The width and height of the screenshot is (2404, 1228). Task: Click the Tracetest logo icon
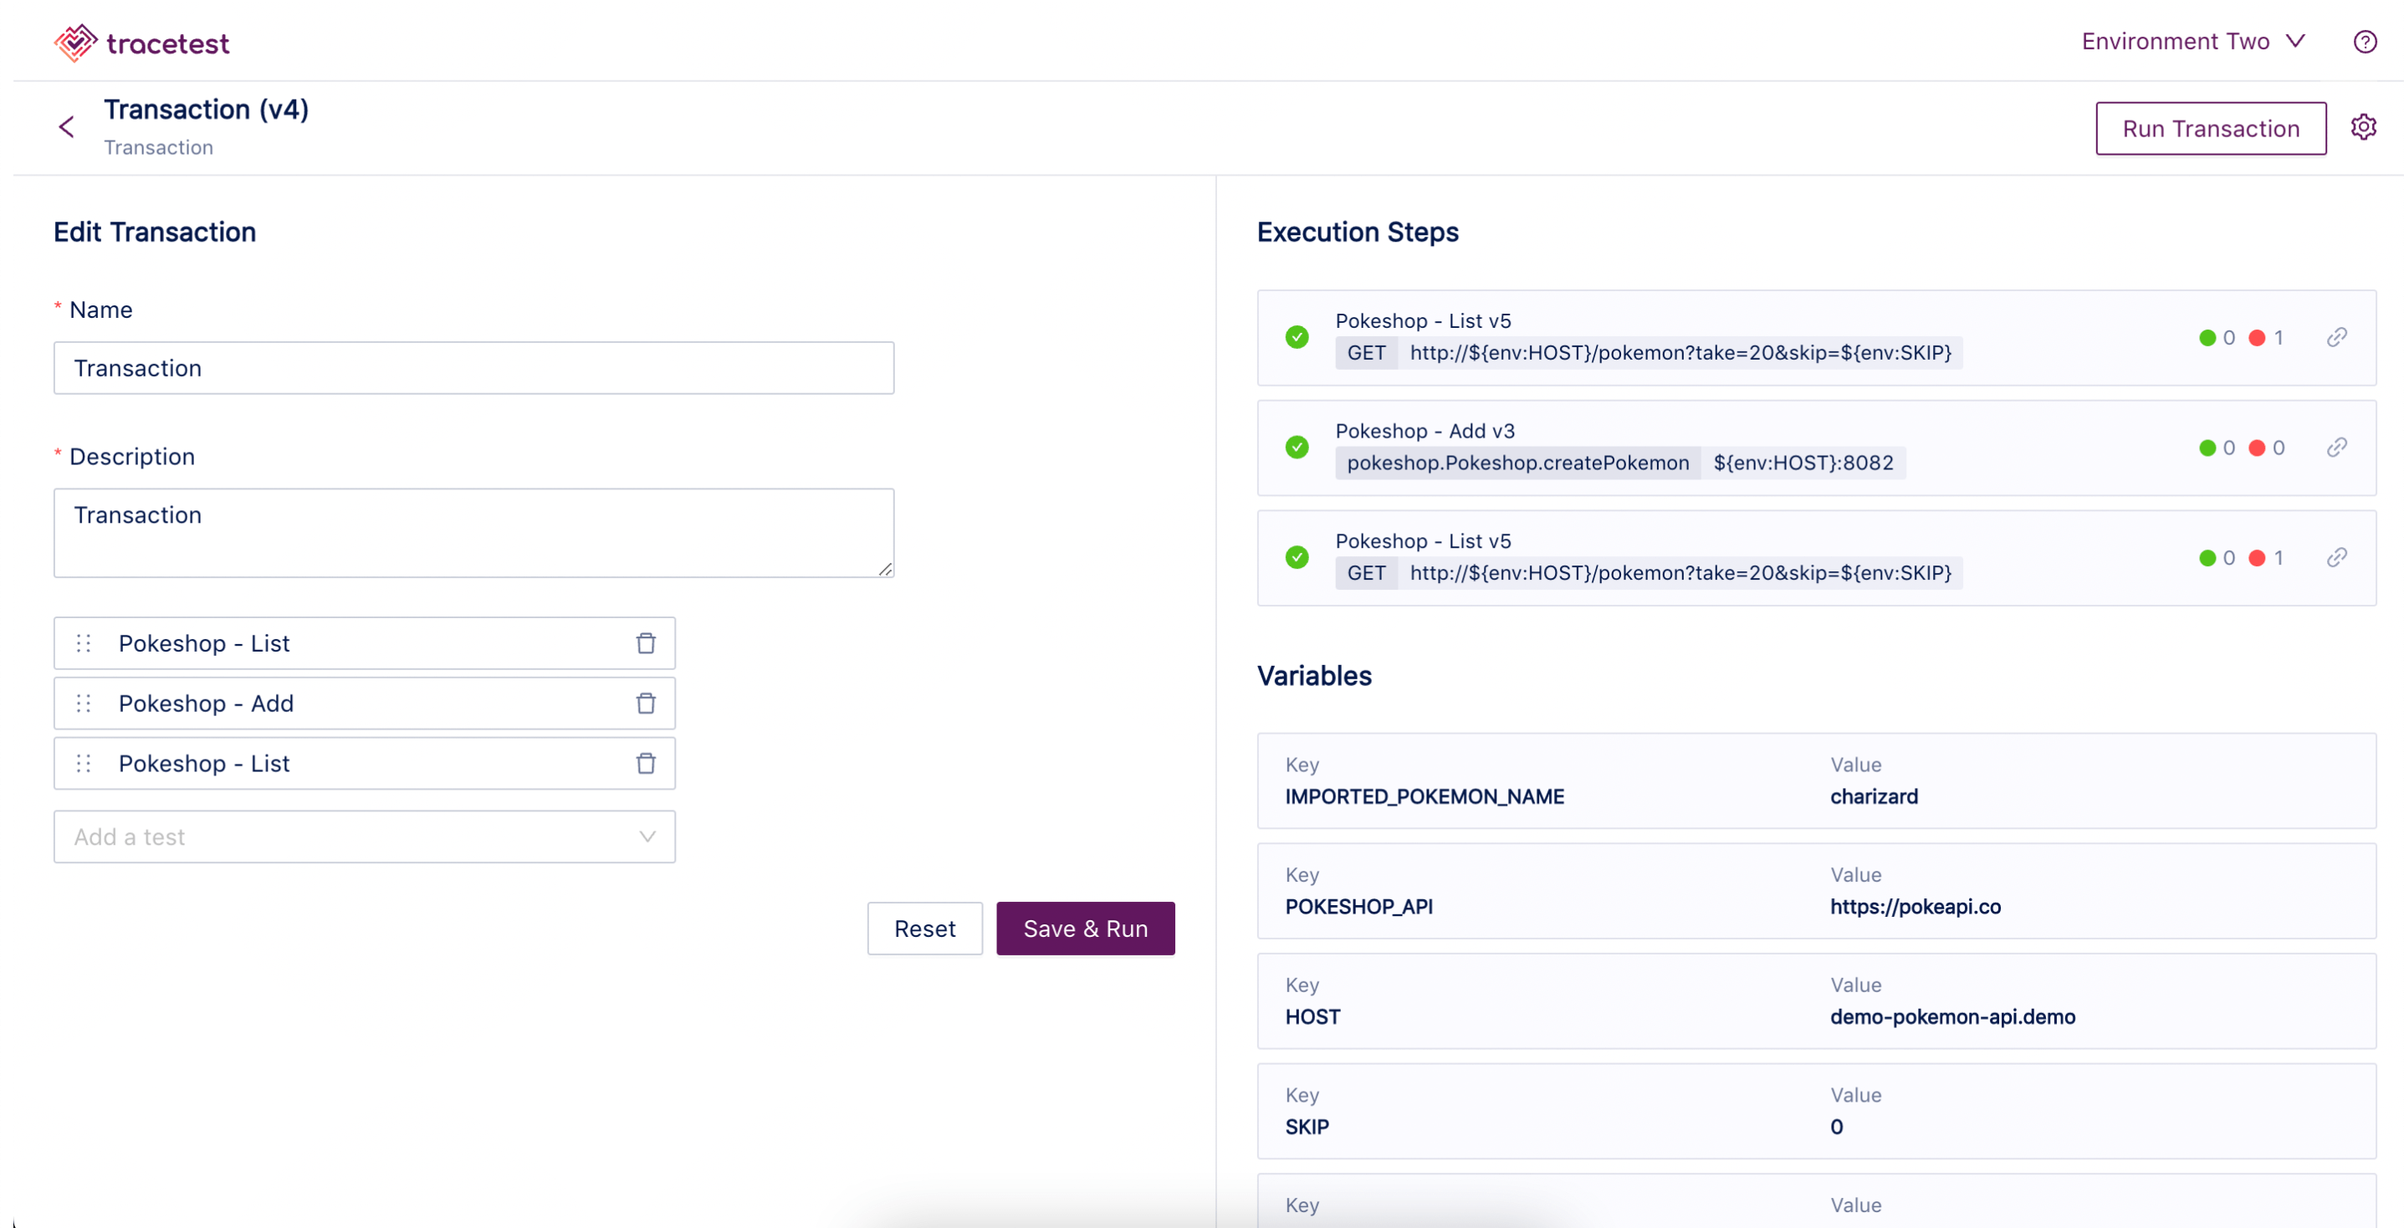[x=74, y=41]
